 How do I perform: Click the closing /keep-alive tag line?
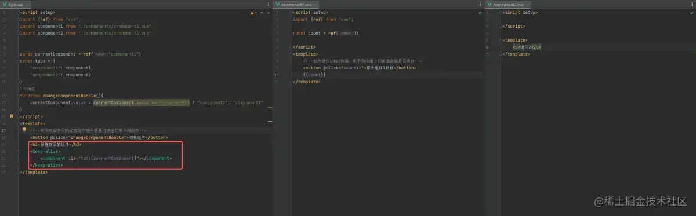point(46,165)
